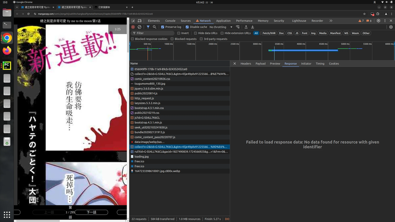
Task: Open the Cookies tab in details
Action: (x=334, y=64)
